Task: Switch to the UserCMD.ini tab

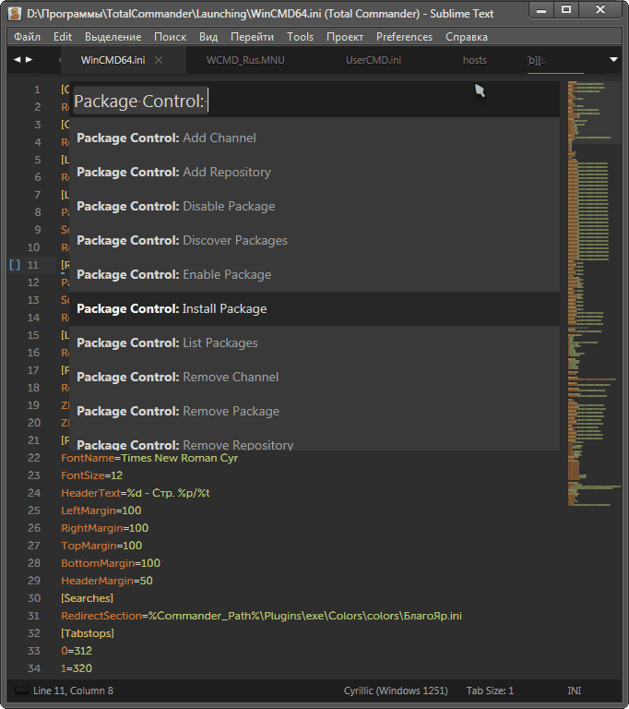Action: [x=374, y=60]
